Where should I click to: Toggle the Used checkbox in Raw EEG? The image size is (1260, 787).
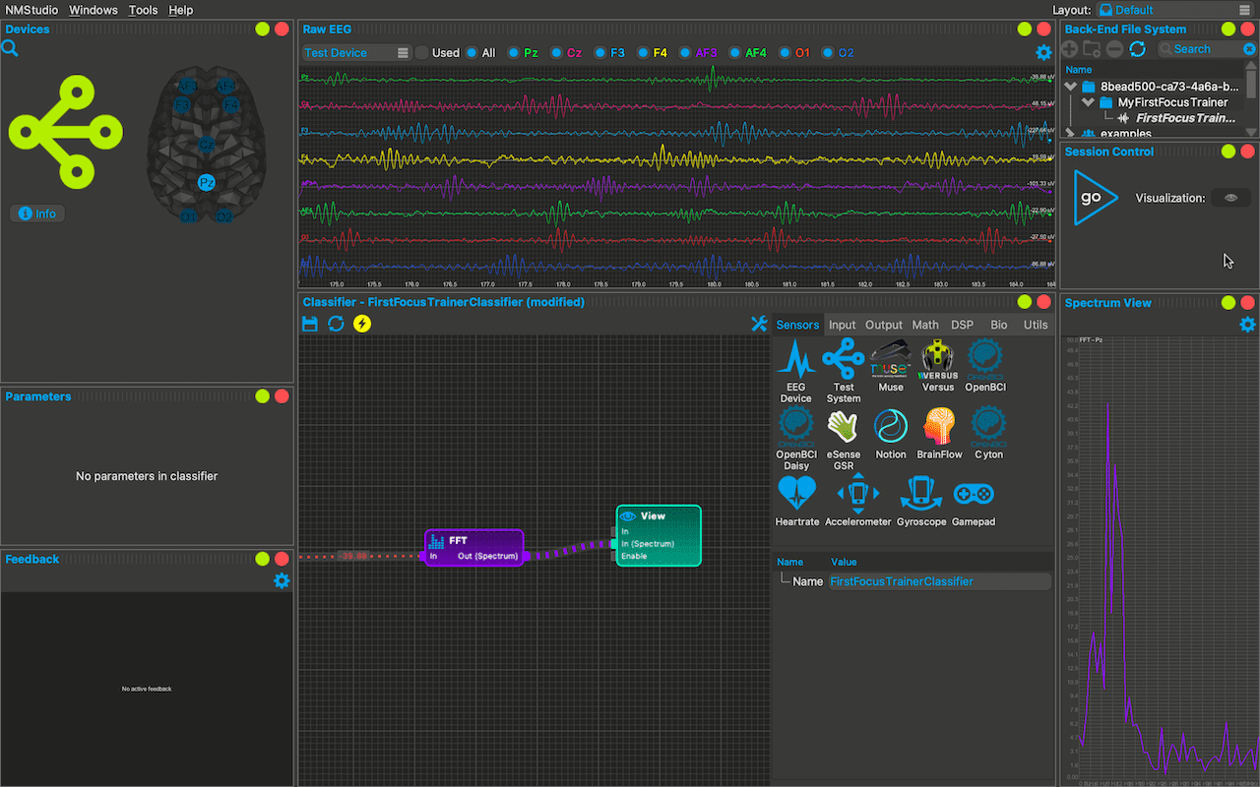422,52
